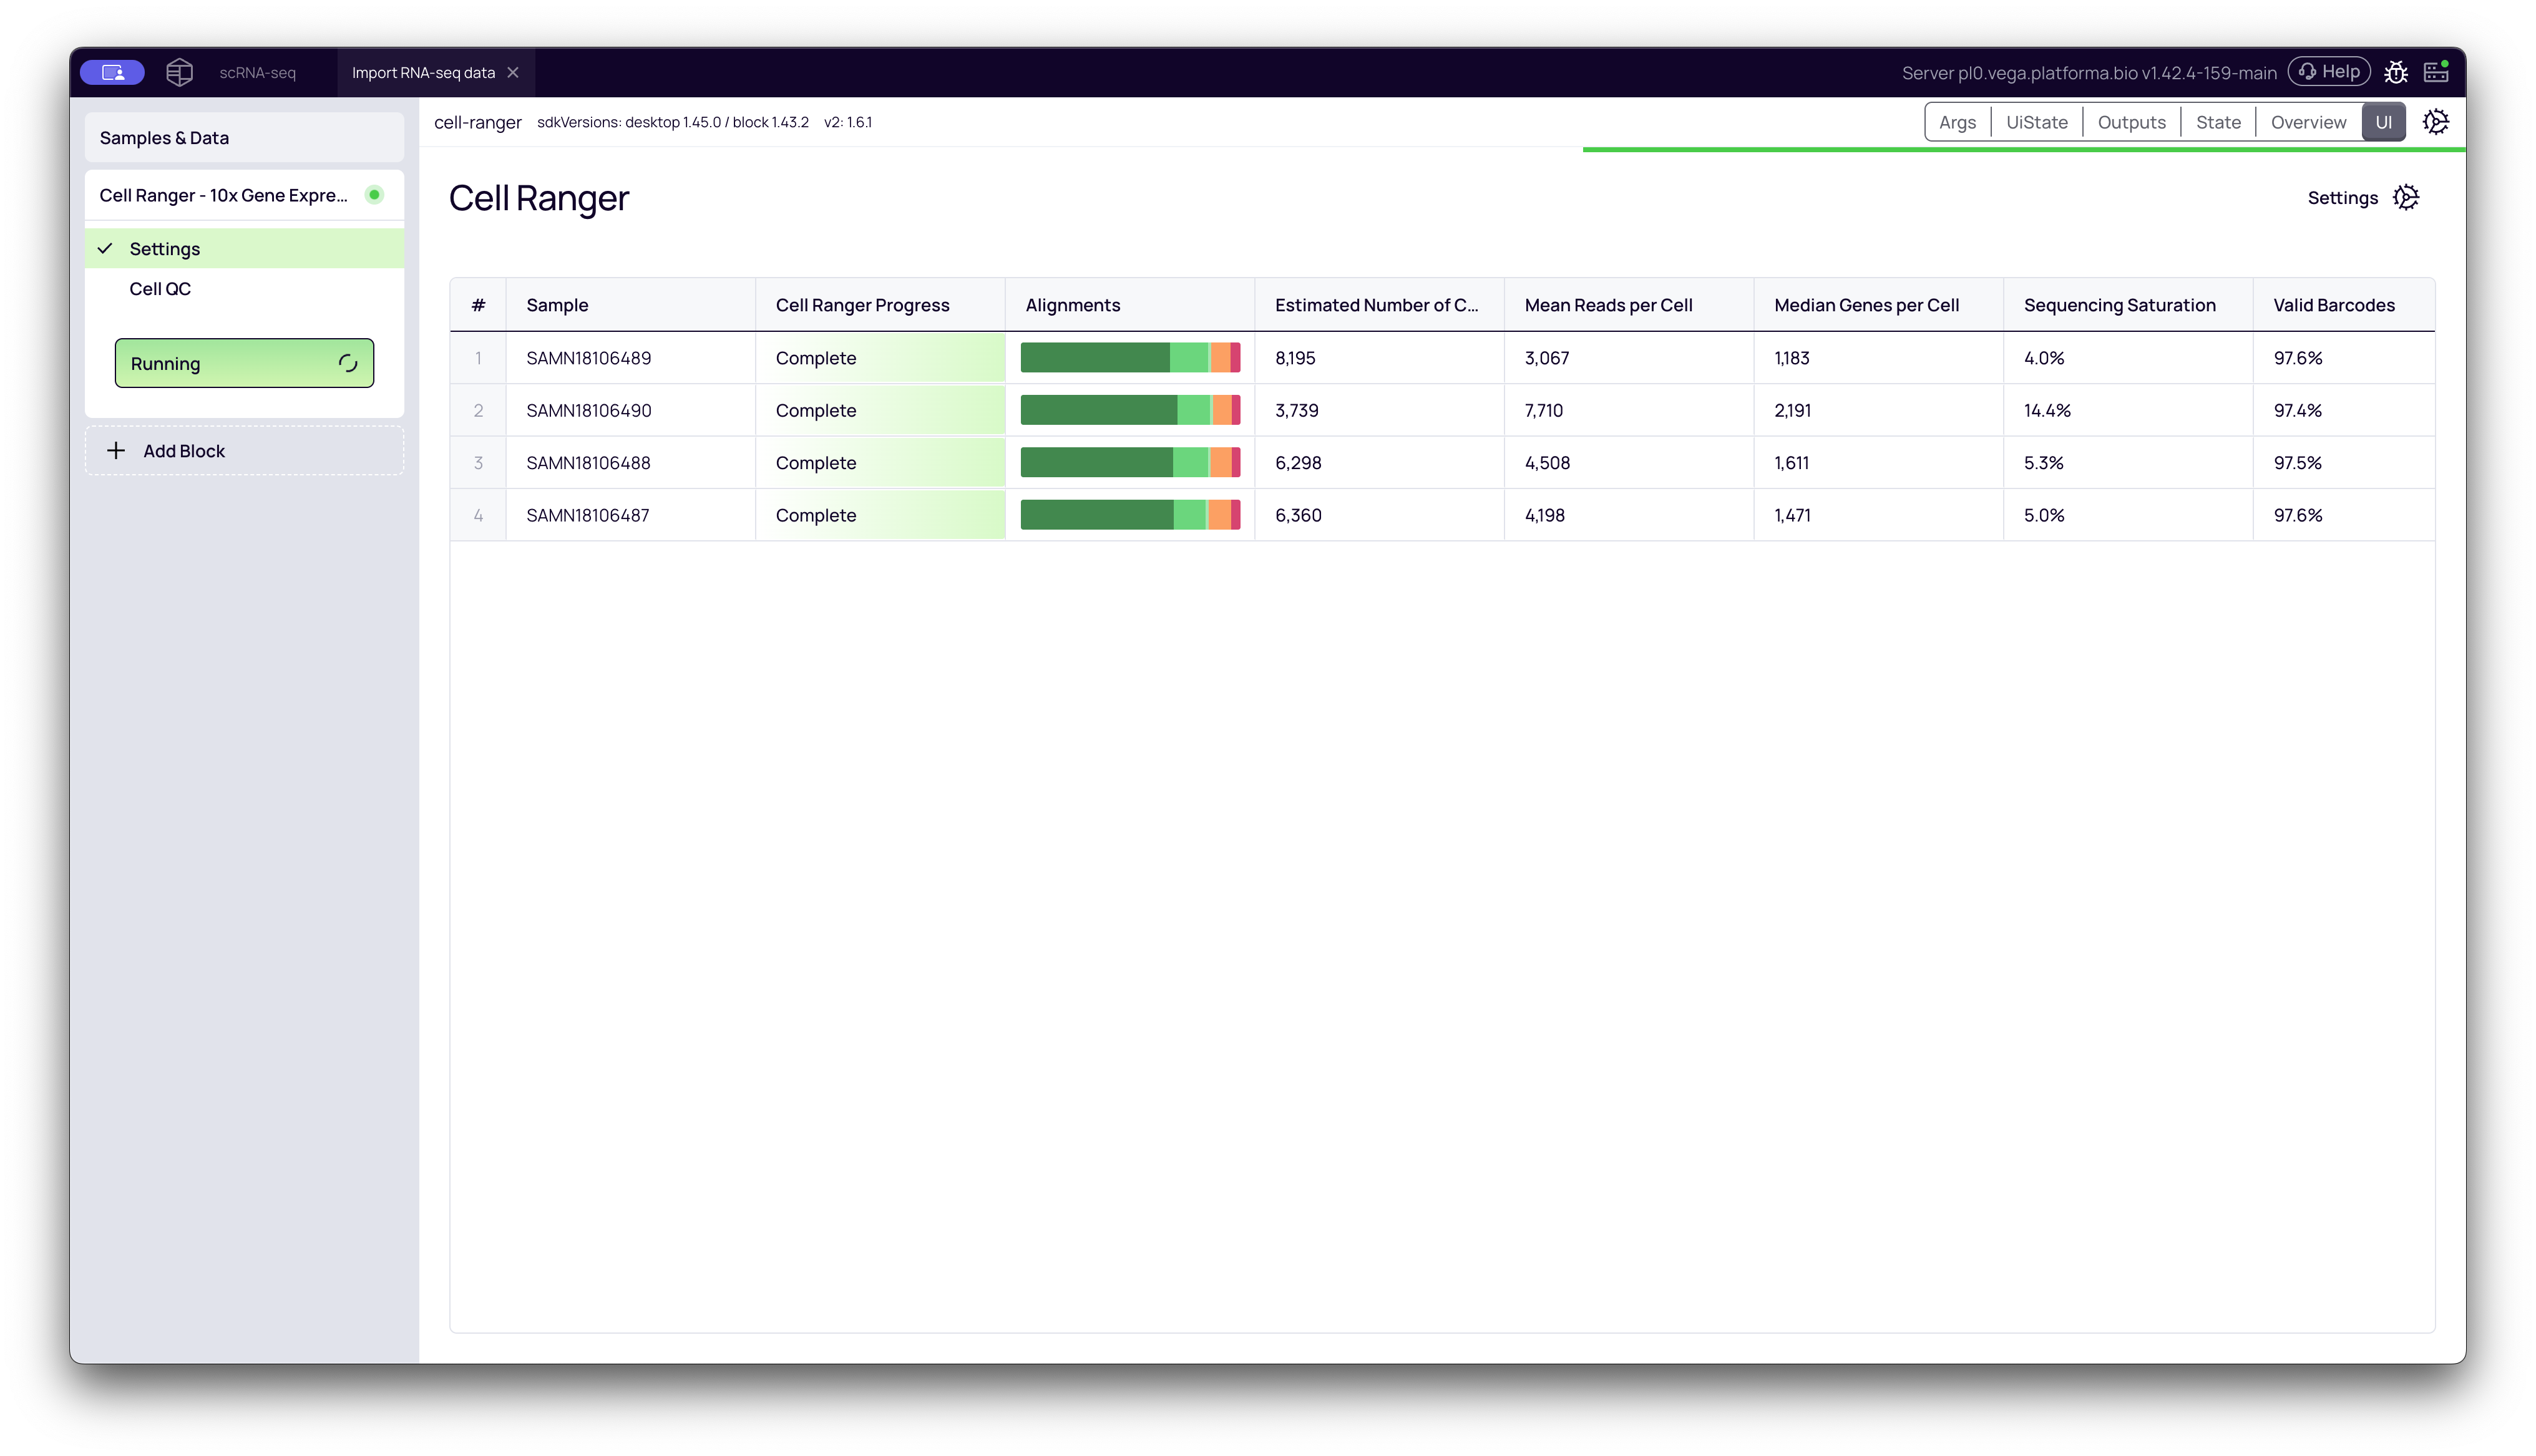Click the checkmark next to Settings in sidebar
The width and height of the screenshot is (2536, 1456).
(x=104, y=248)
